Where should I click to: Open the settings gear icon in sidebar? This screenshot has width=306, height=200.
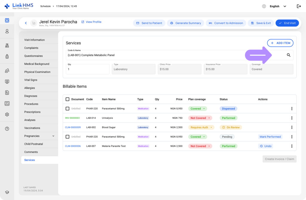coord(7,115)
